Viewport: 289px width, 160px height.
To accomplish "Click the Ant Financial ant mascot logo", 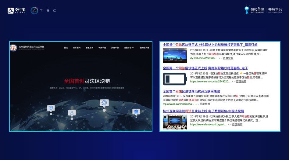I will (x=247, y=10).
